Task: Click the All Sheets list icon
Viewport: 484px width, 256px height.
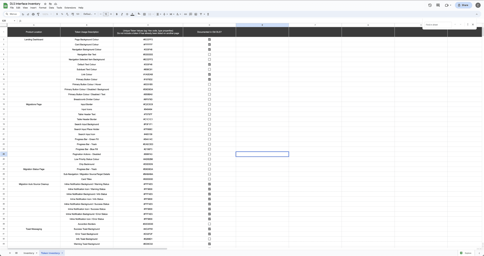Action: pos(16,253)
